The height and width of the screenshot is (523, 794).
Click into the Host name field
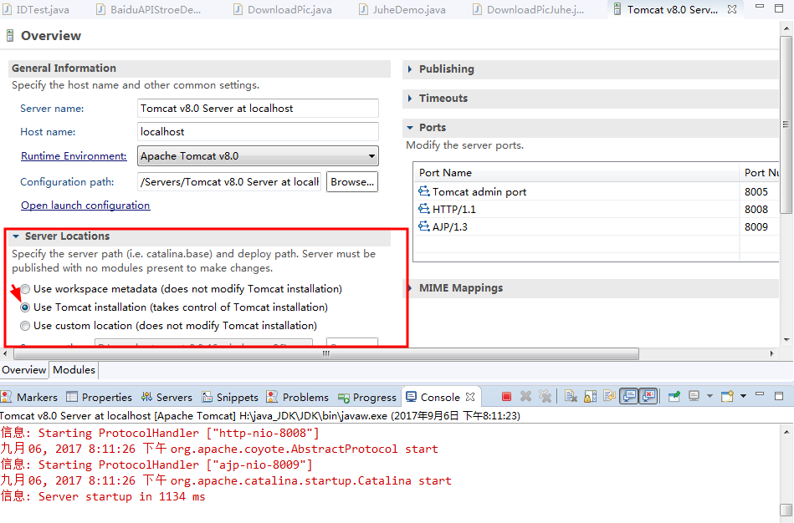pos(258,131)
